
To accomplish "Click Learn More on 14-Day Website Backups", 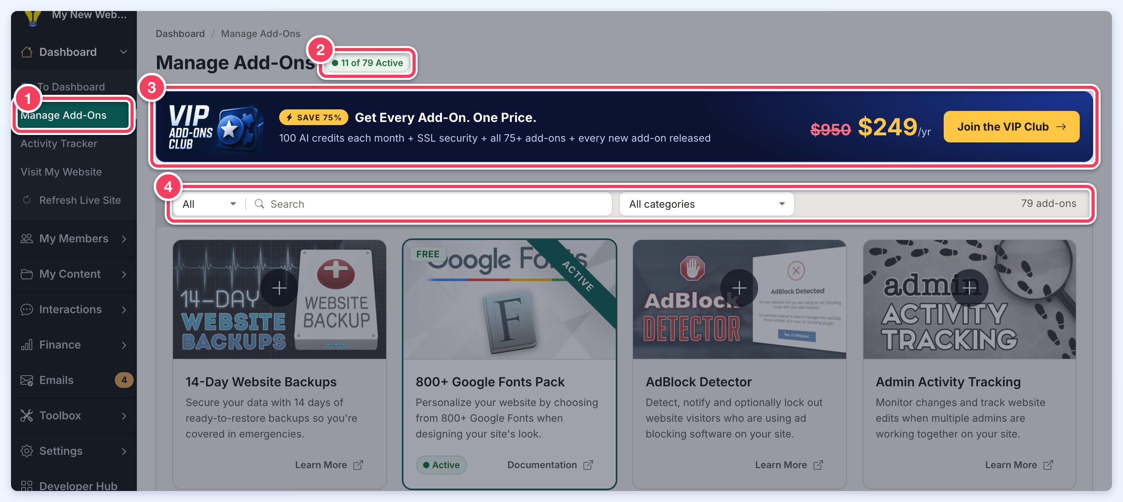I will tap(329, 465).
